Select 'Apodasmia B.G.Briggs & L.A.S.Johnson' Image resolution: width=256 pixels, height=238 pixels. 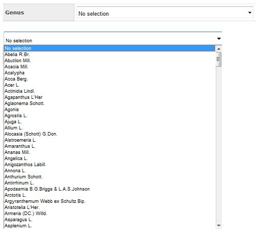tap(110, 189)
